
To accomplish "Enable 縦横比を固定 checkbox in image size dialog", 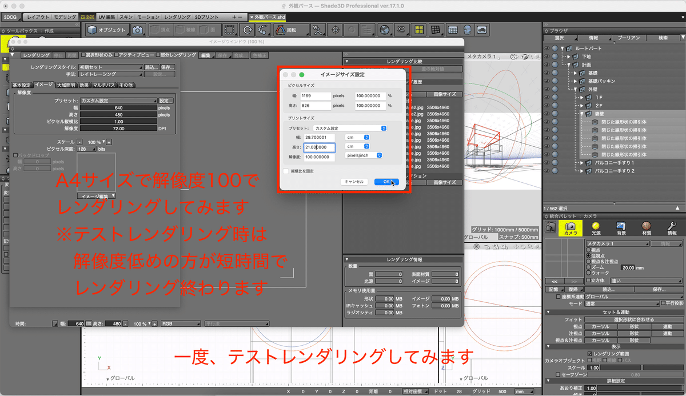I will click(286, 170).
